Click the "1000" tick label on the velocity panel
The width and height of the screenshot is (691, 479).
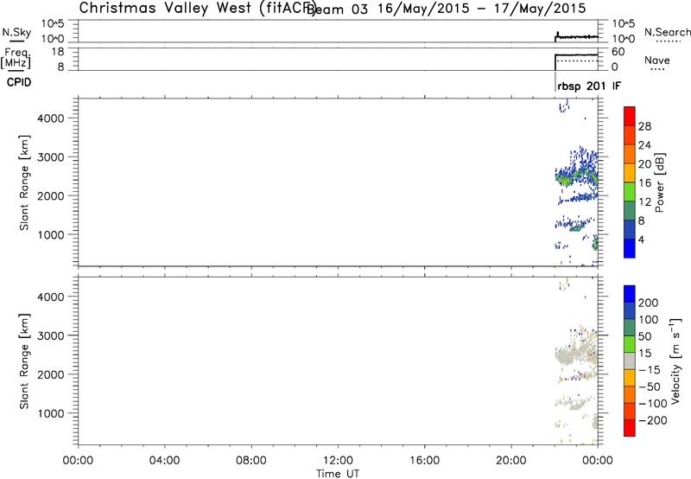[51, 413]
